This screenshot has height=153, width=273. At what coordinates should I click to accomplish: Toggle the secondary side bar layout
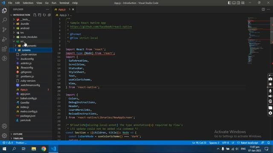click(x=238, y=3)
